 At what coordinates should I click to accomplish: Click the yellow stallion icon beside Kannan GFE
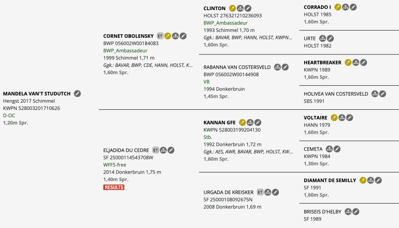click(x=242, y=123)
